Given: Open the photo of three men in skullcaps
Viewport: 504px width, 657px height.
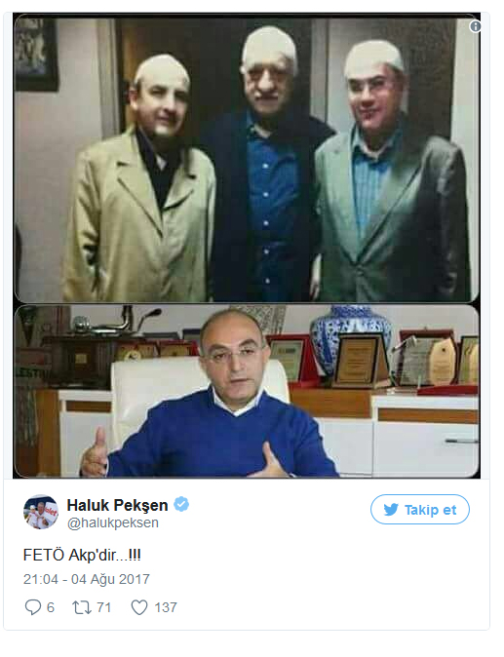Looking at the screenshot, I should pos(247,158).
